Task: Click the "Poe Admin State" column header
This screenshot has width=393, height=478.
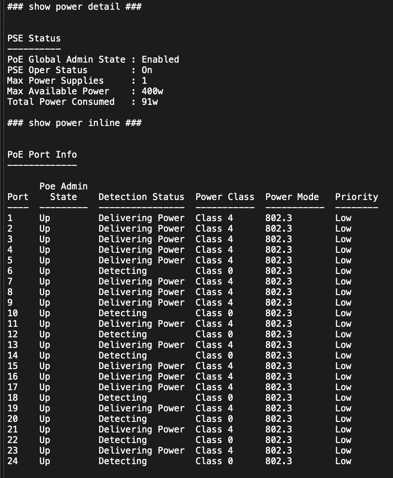Action: 63,191
